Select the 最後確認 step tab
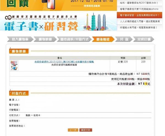The width and height of the screenshot is (165, 136). coord(103,39)
